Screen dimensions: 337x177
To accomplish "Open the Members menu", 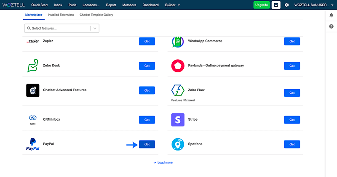I will 129,5.
